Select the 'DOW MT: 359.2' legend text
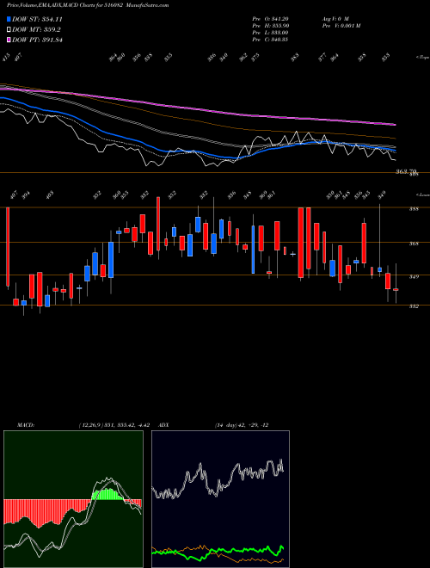This screenshot has width=430, height=568. coord(36,30)
